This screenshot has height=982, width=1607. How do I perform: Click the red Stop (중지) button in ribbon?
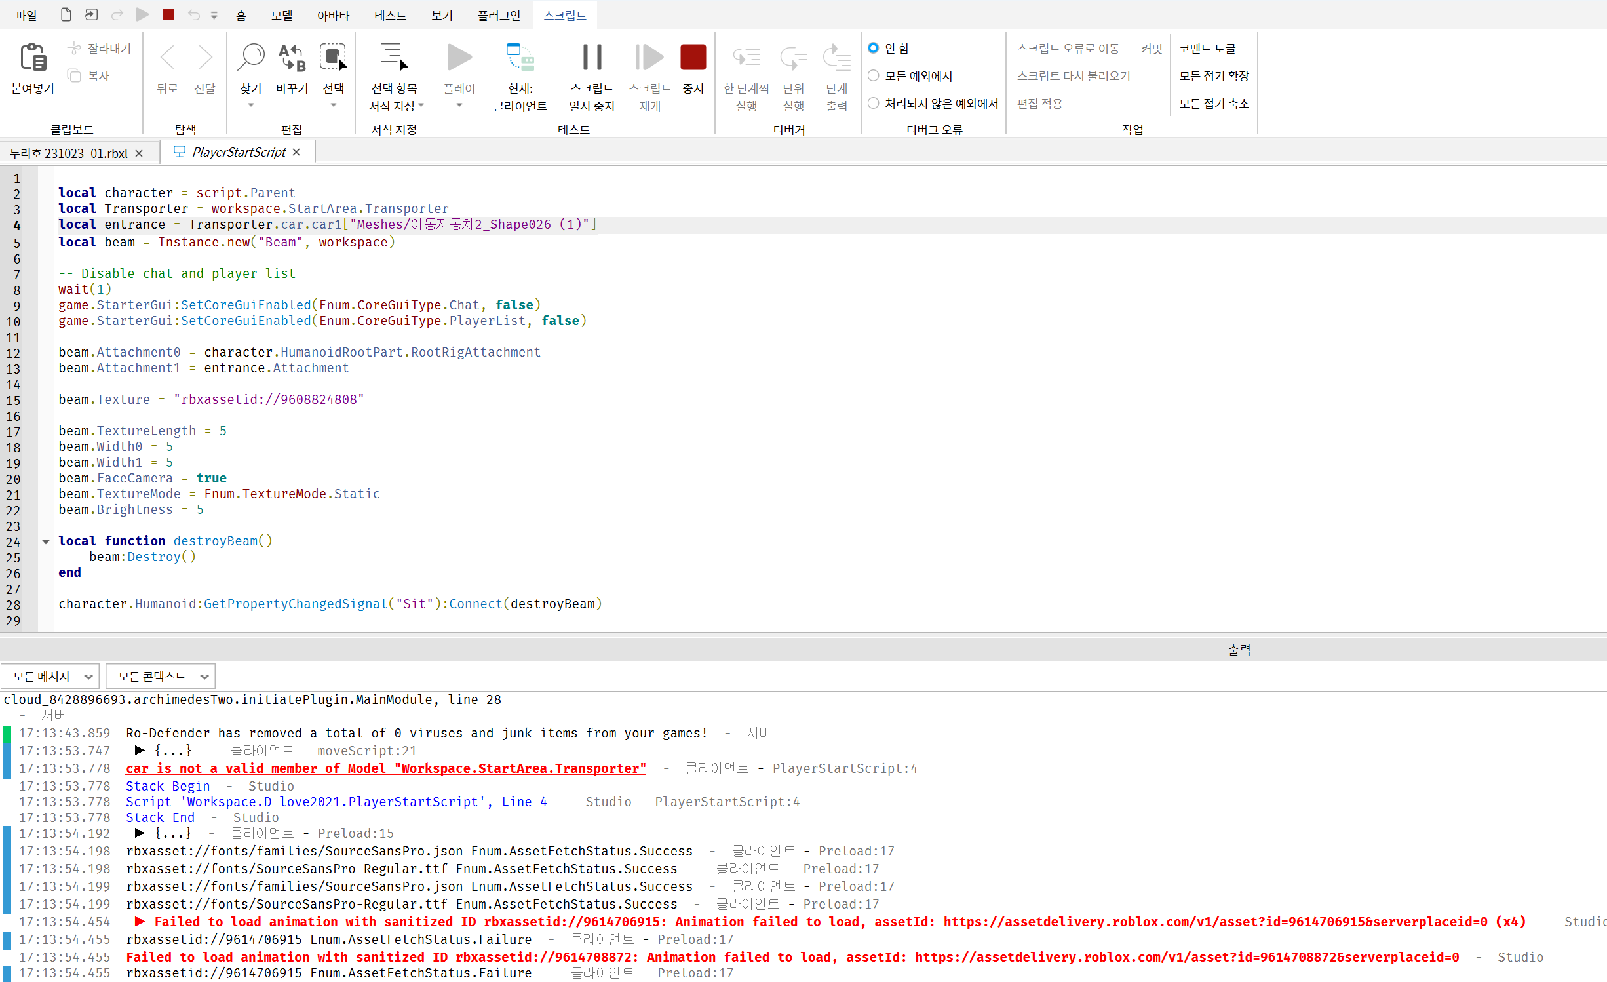tap(693, 58)
